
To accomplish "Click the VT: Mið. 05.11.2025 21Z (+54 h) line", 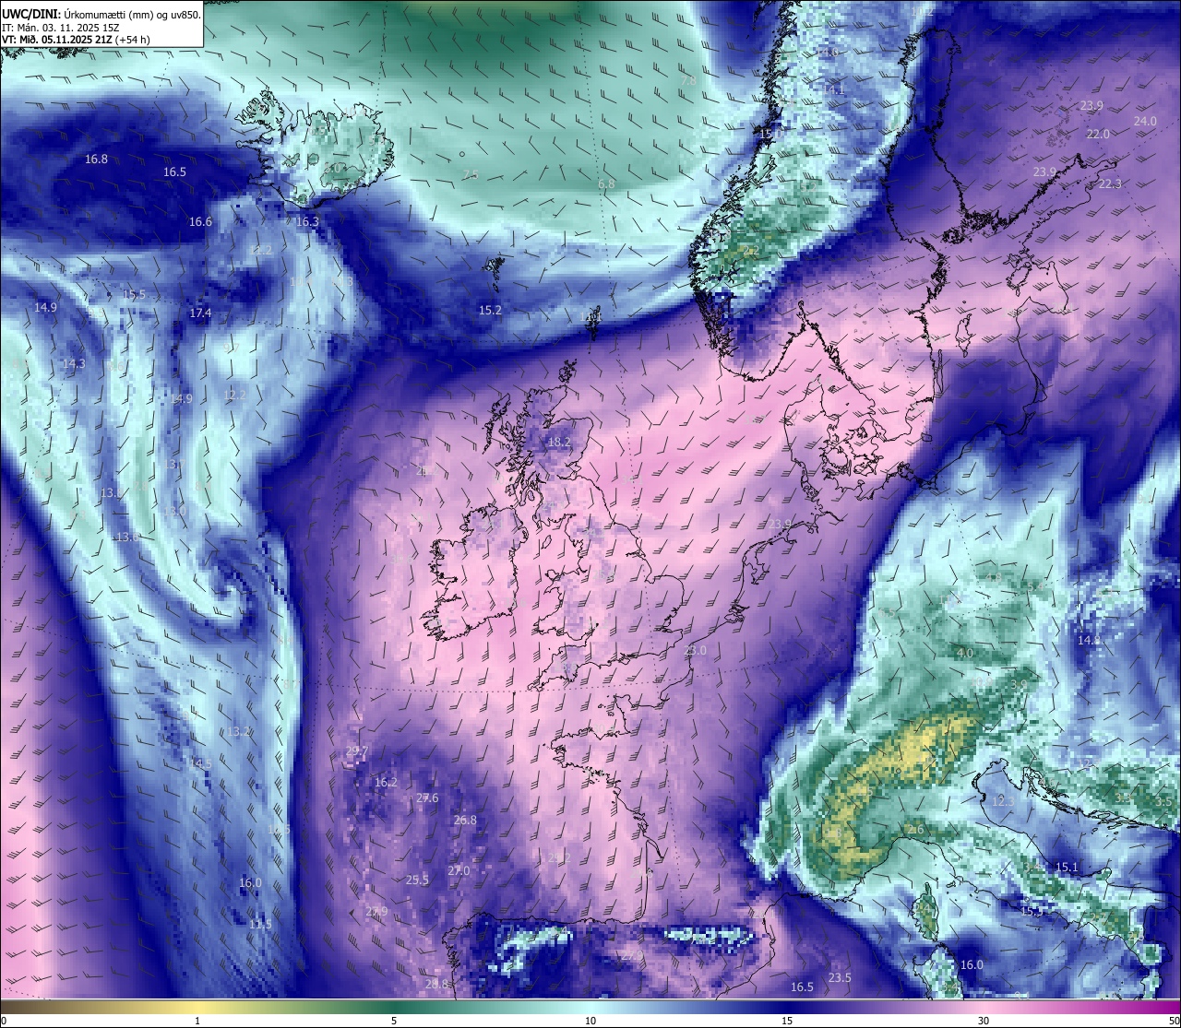I will click(76, 40).
